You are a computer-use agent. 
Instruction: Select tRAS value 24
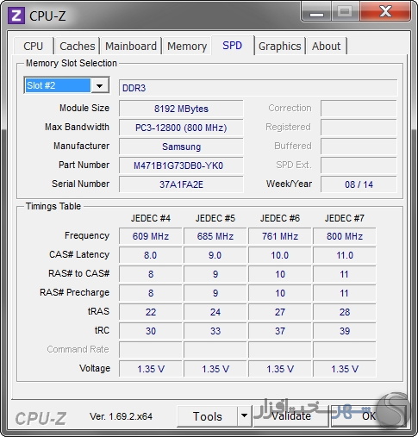pos(215,312)
